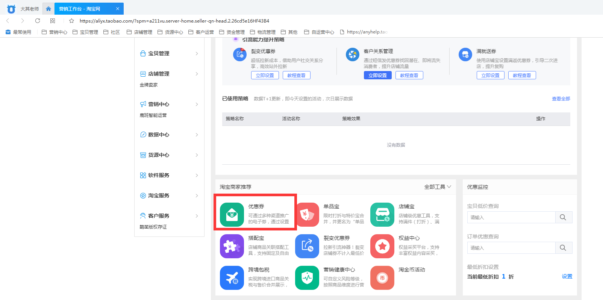603x300 pixels.
Task: Open the 跨境包税 airplane icon
Action: 232,278
